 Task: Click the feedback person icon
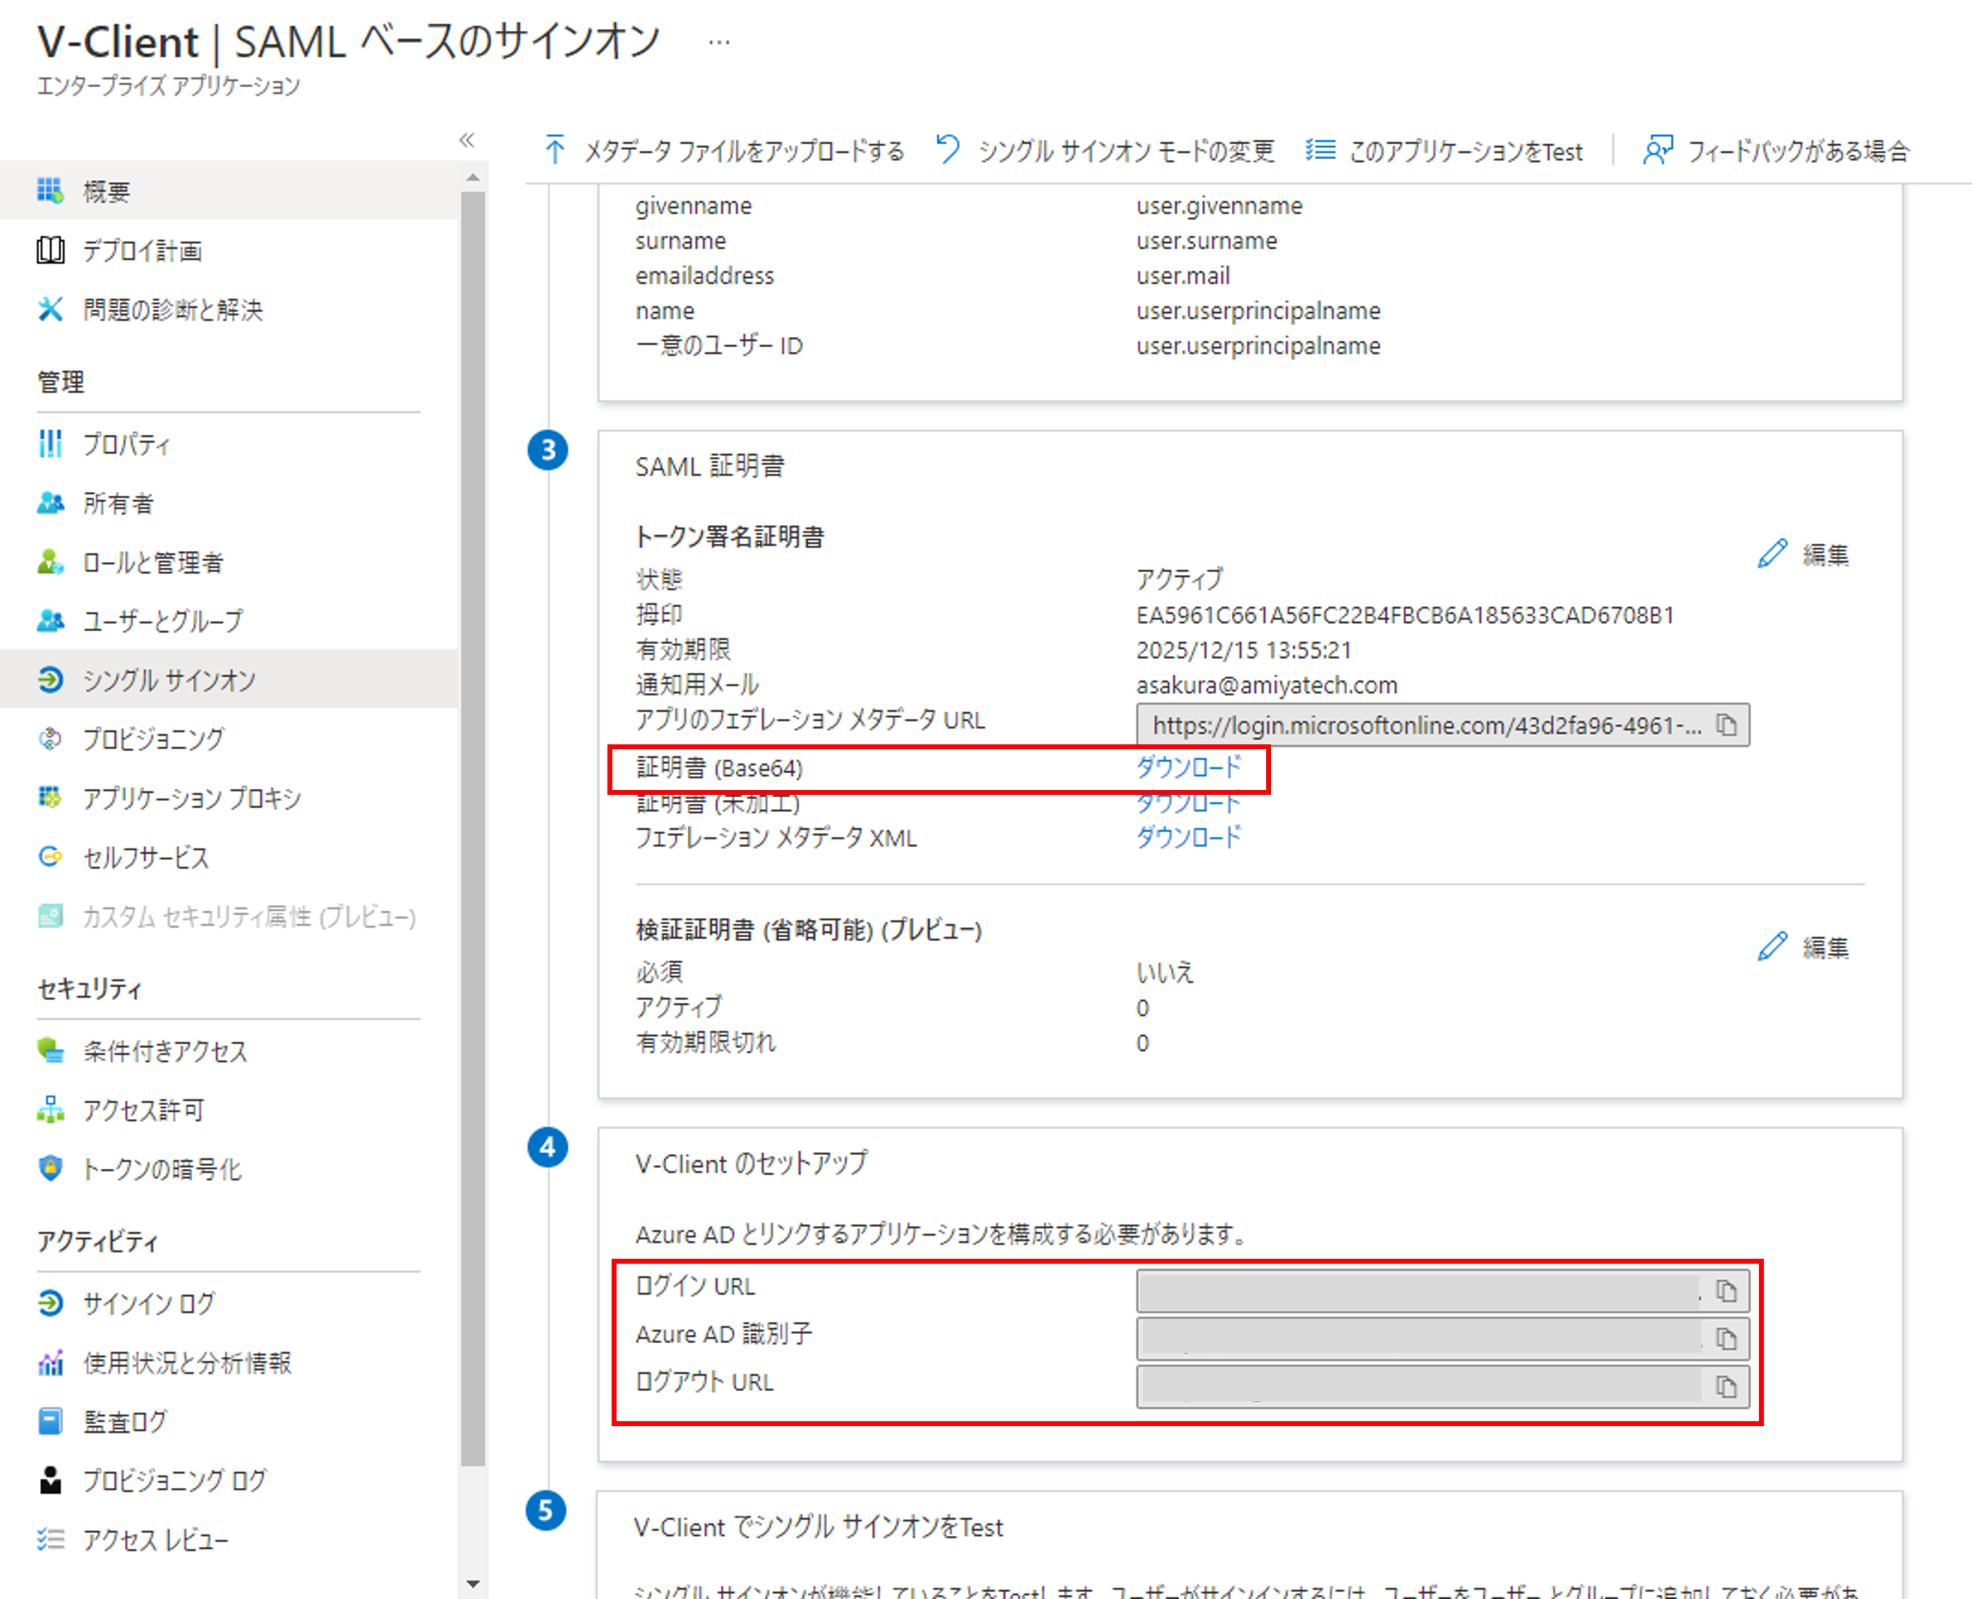click(1657, 149)
